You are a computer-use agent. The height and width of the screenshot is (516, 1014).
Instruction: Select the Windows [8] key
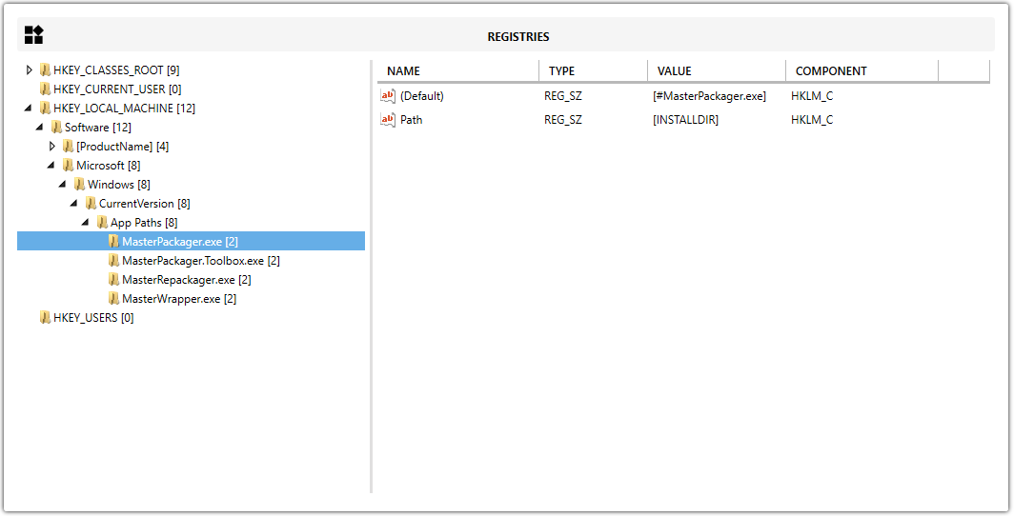point(119,184)
